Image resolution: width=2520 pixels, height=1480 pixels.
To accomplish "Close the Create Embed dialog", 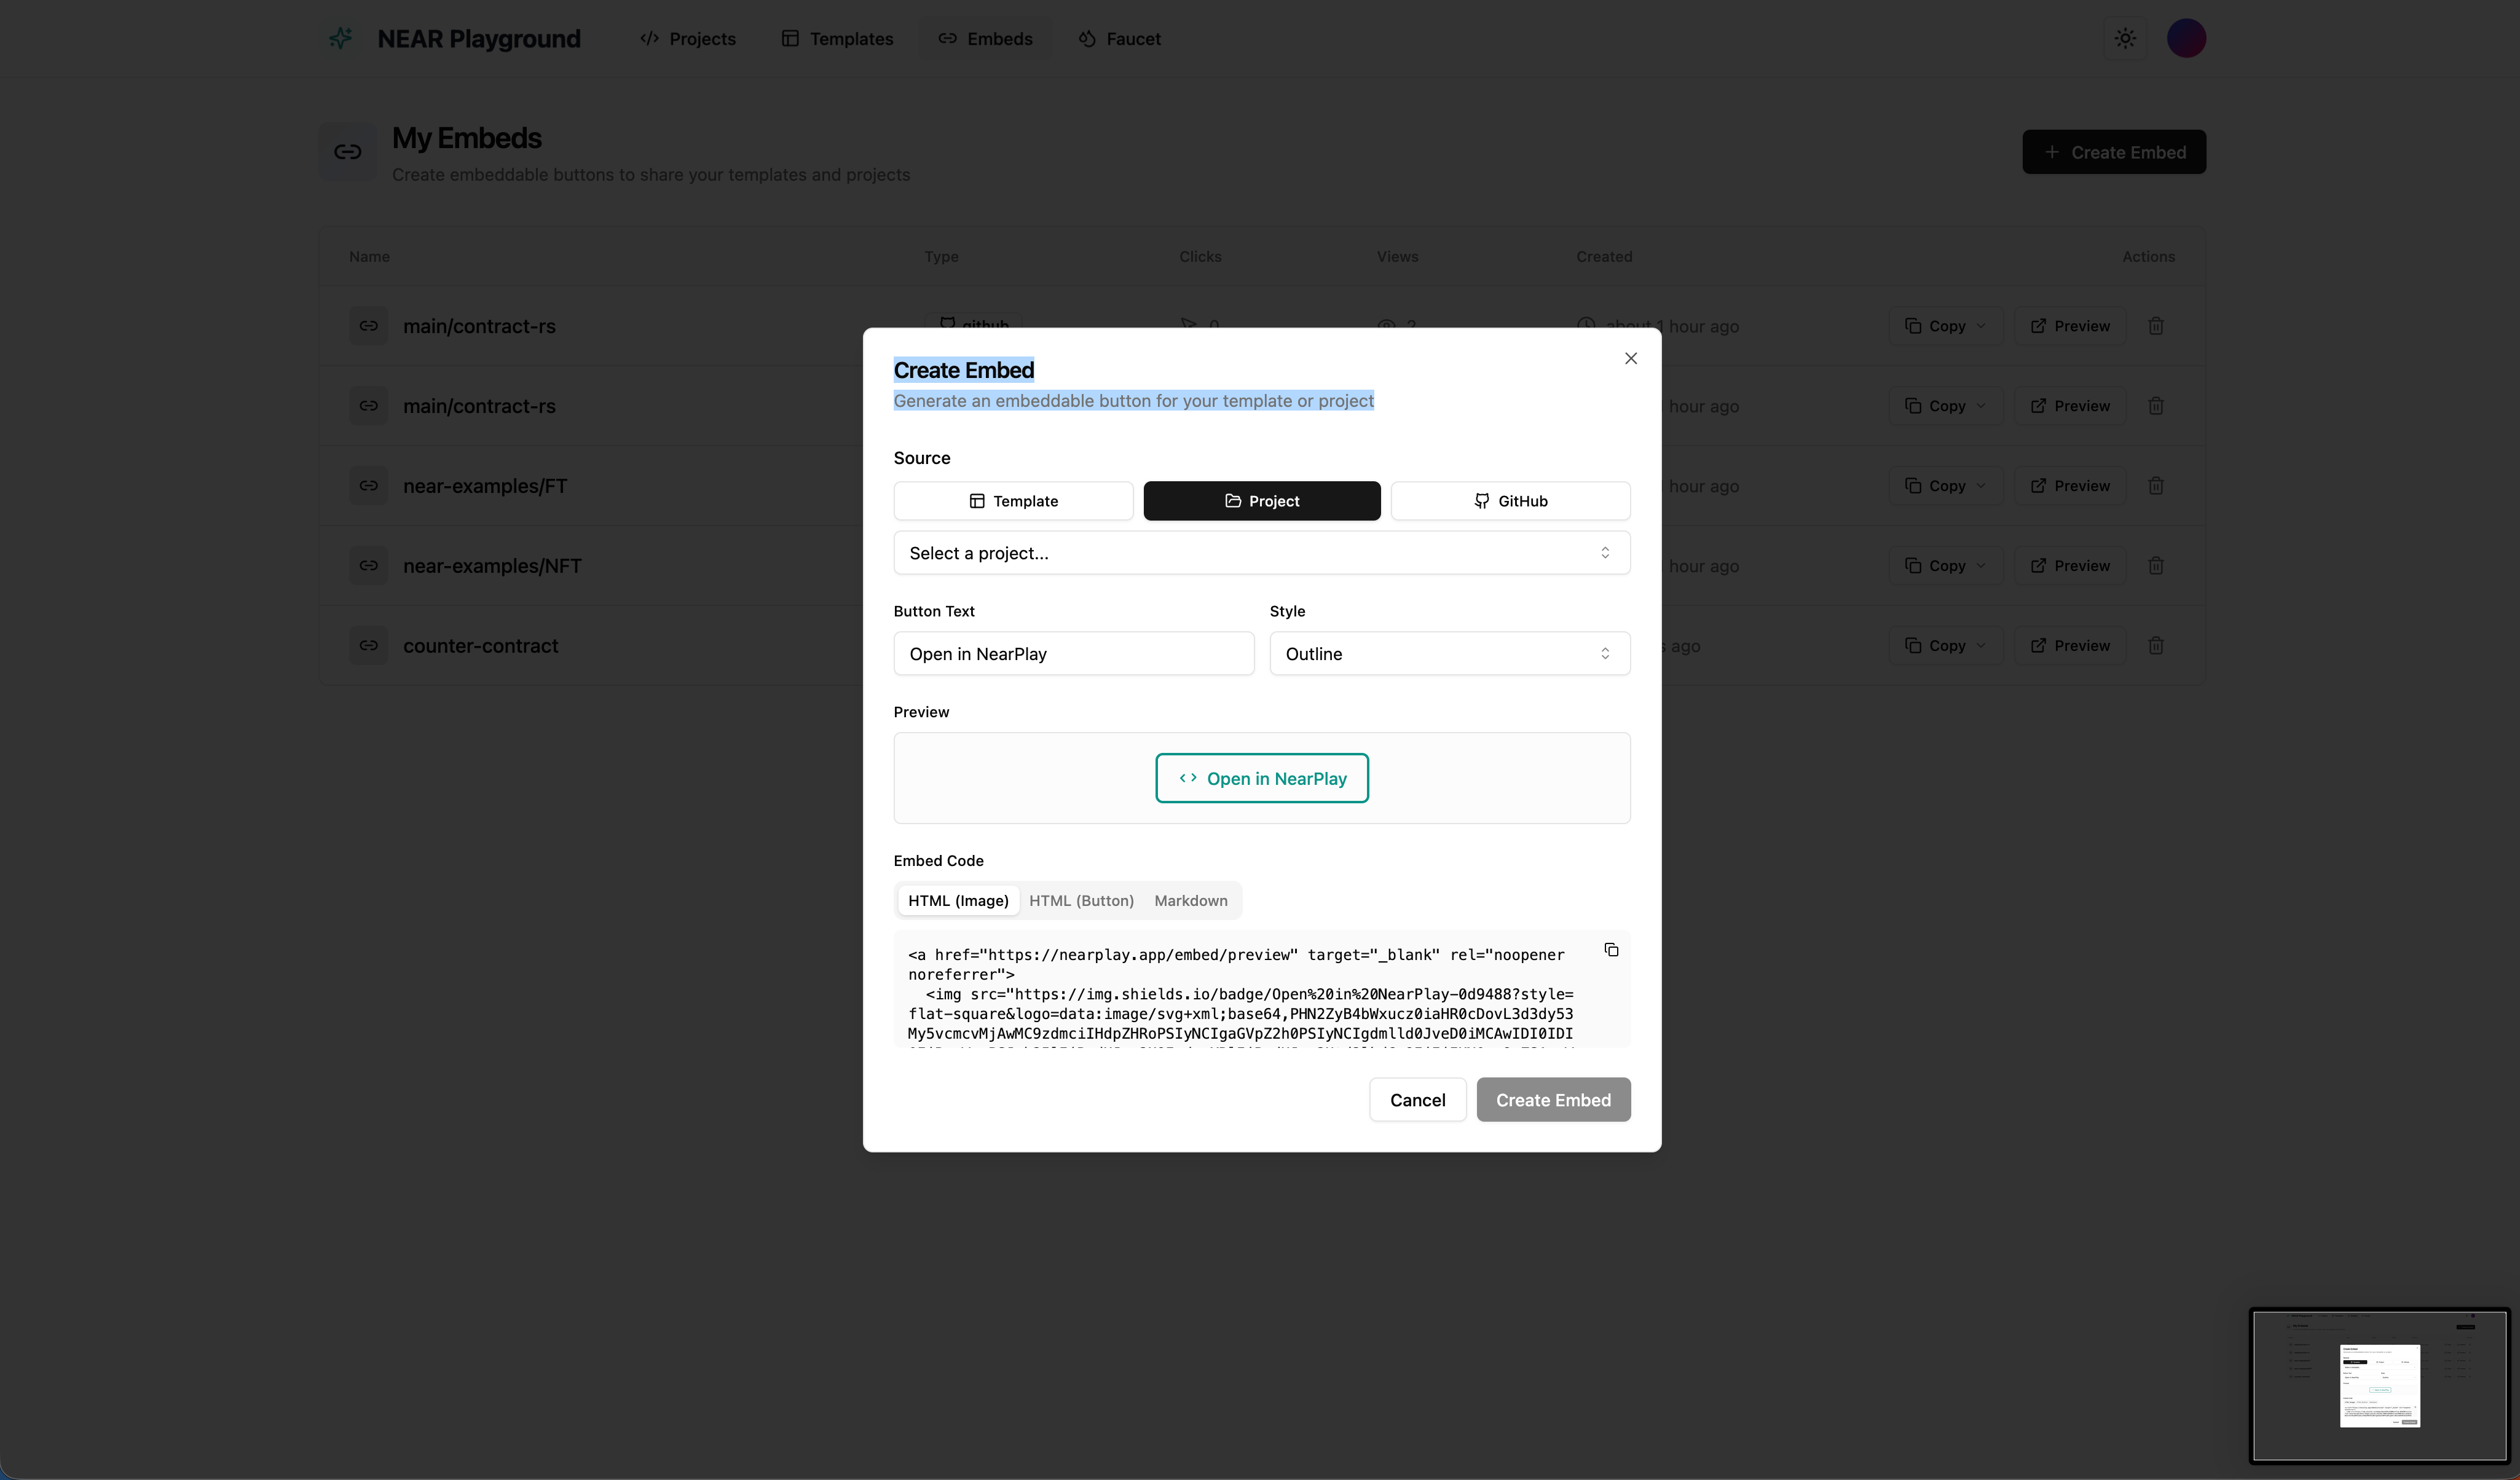I will [1630, 358].
